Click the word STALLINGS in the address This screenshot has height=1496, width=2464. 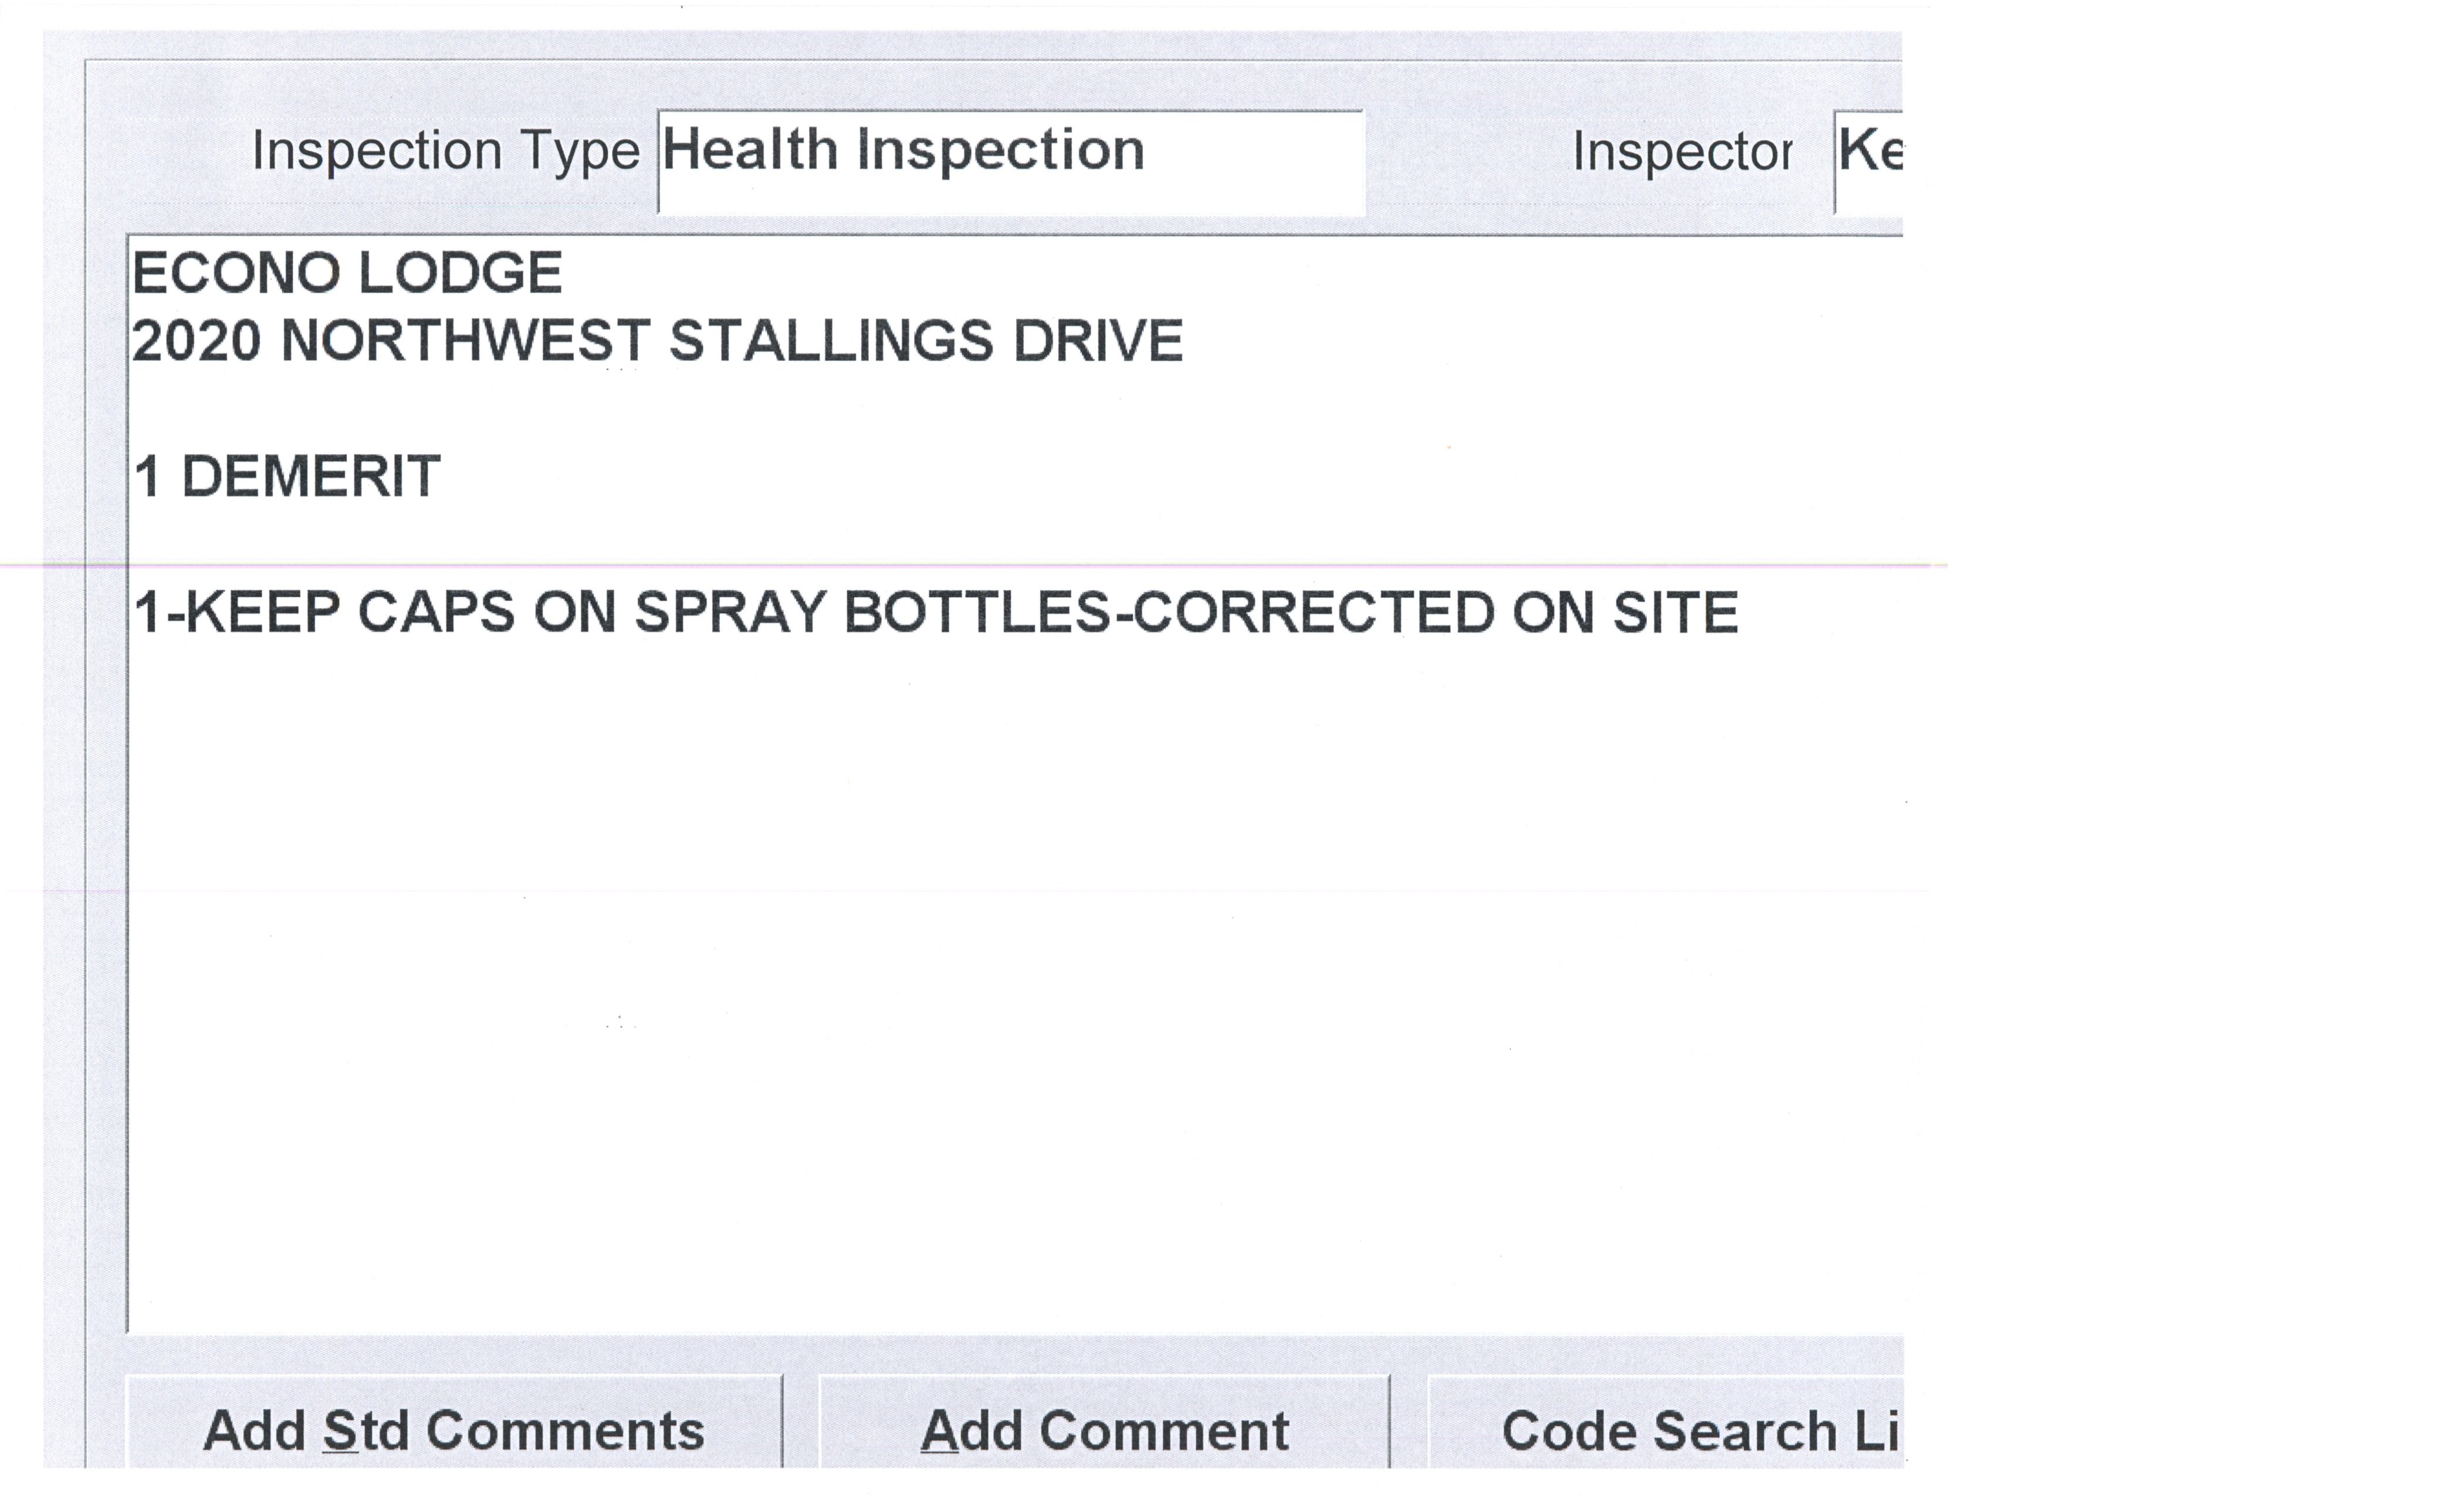[831, 341]
